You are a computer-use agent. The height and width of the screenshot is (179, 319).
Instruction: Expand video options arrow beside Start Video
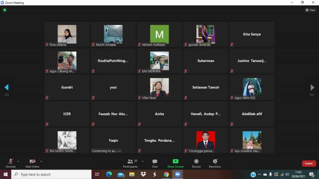point(41,161)
